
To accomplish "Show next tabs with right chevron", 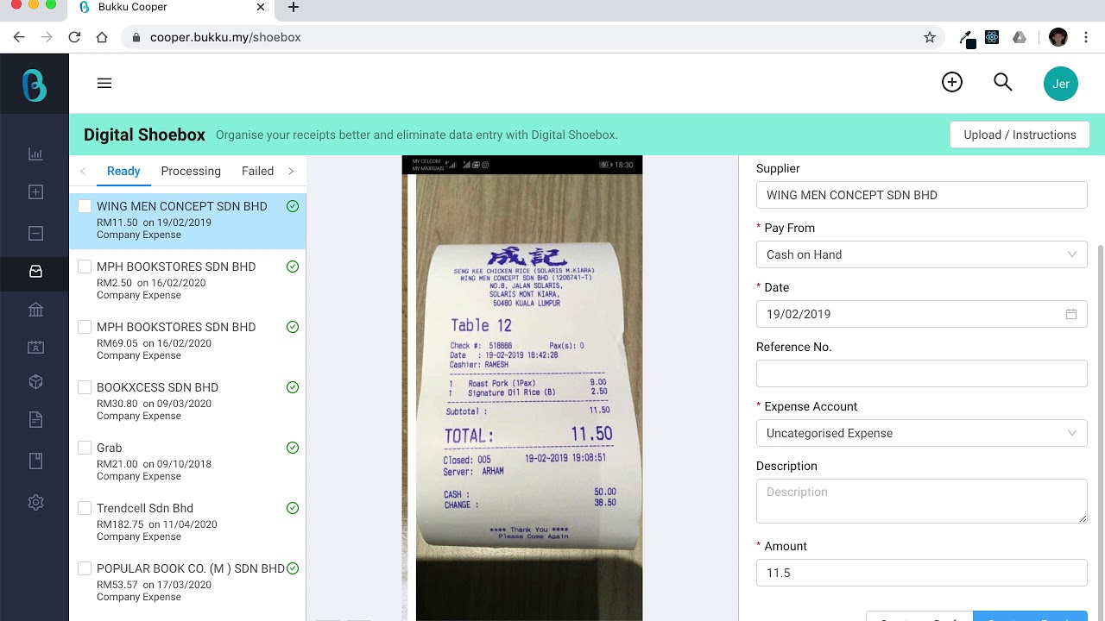I will coord(291,171).
